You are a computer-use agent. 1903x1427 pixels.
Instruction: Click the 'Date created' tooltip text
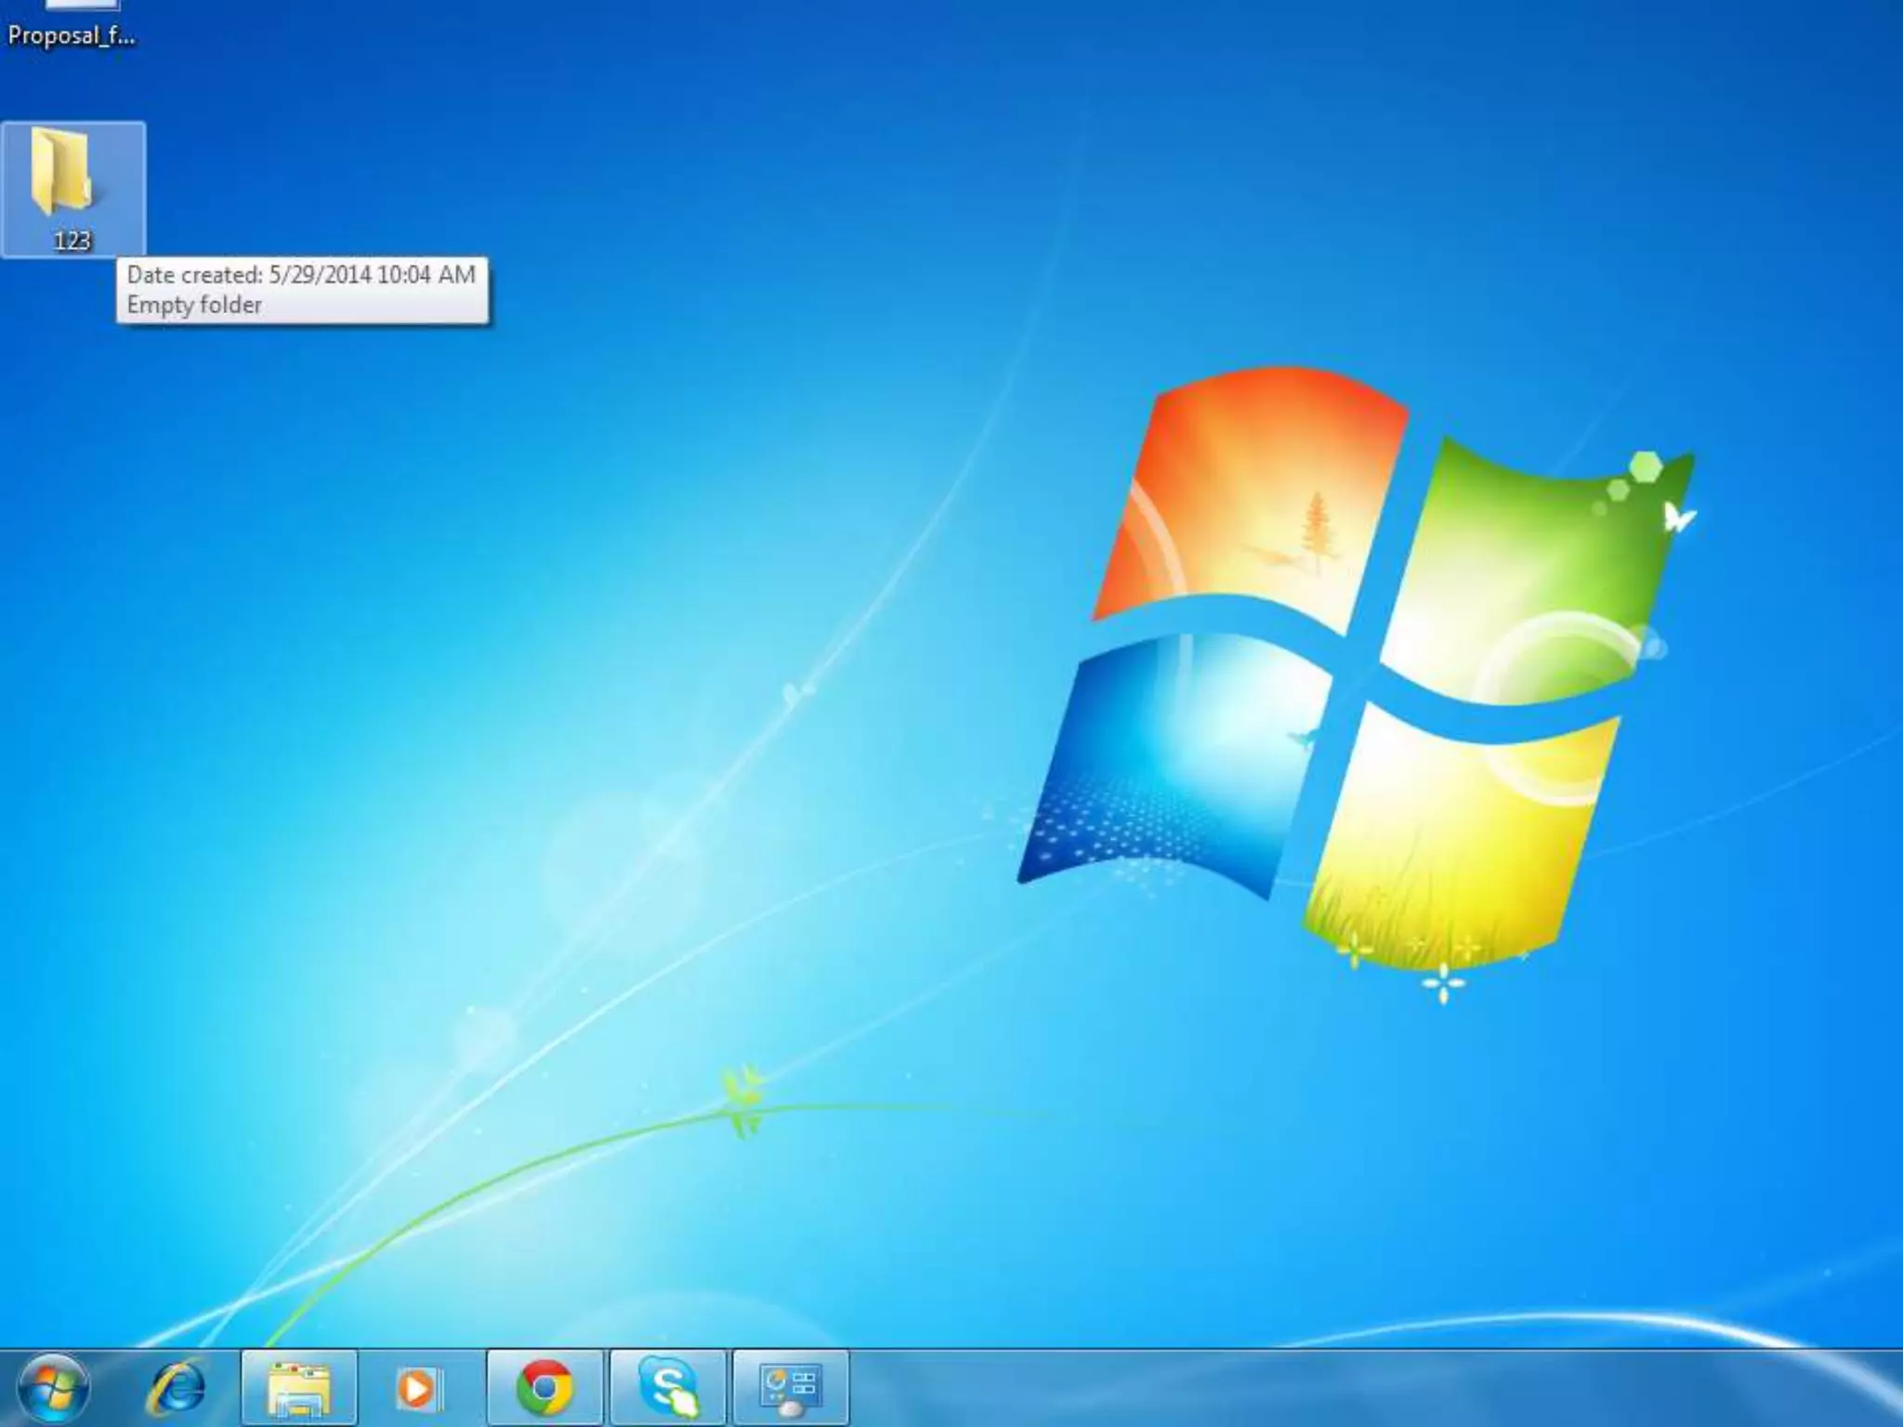click(x=301, y=275)
